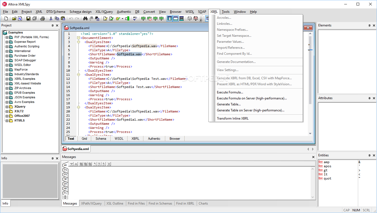This screenshot has width=377, height=213.
Task: Click the previous message up-arrow icon
Action: [76, 164]
